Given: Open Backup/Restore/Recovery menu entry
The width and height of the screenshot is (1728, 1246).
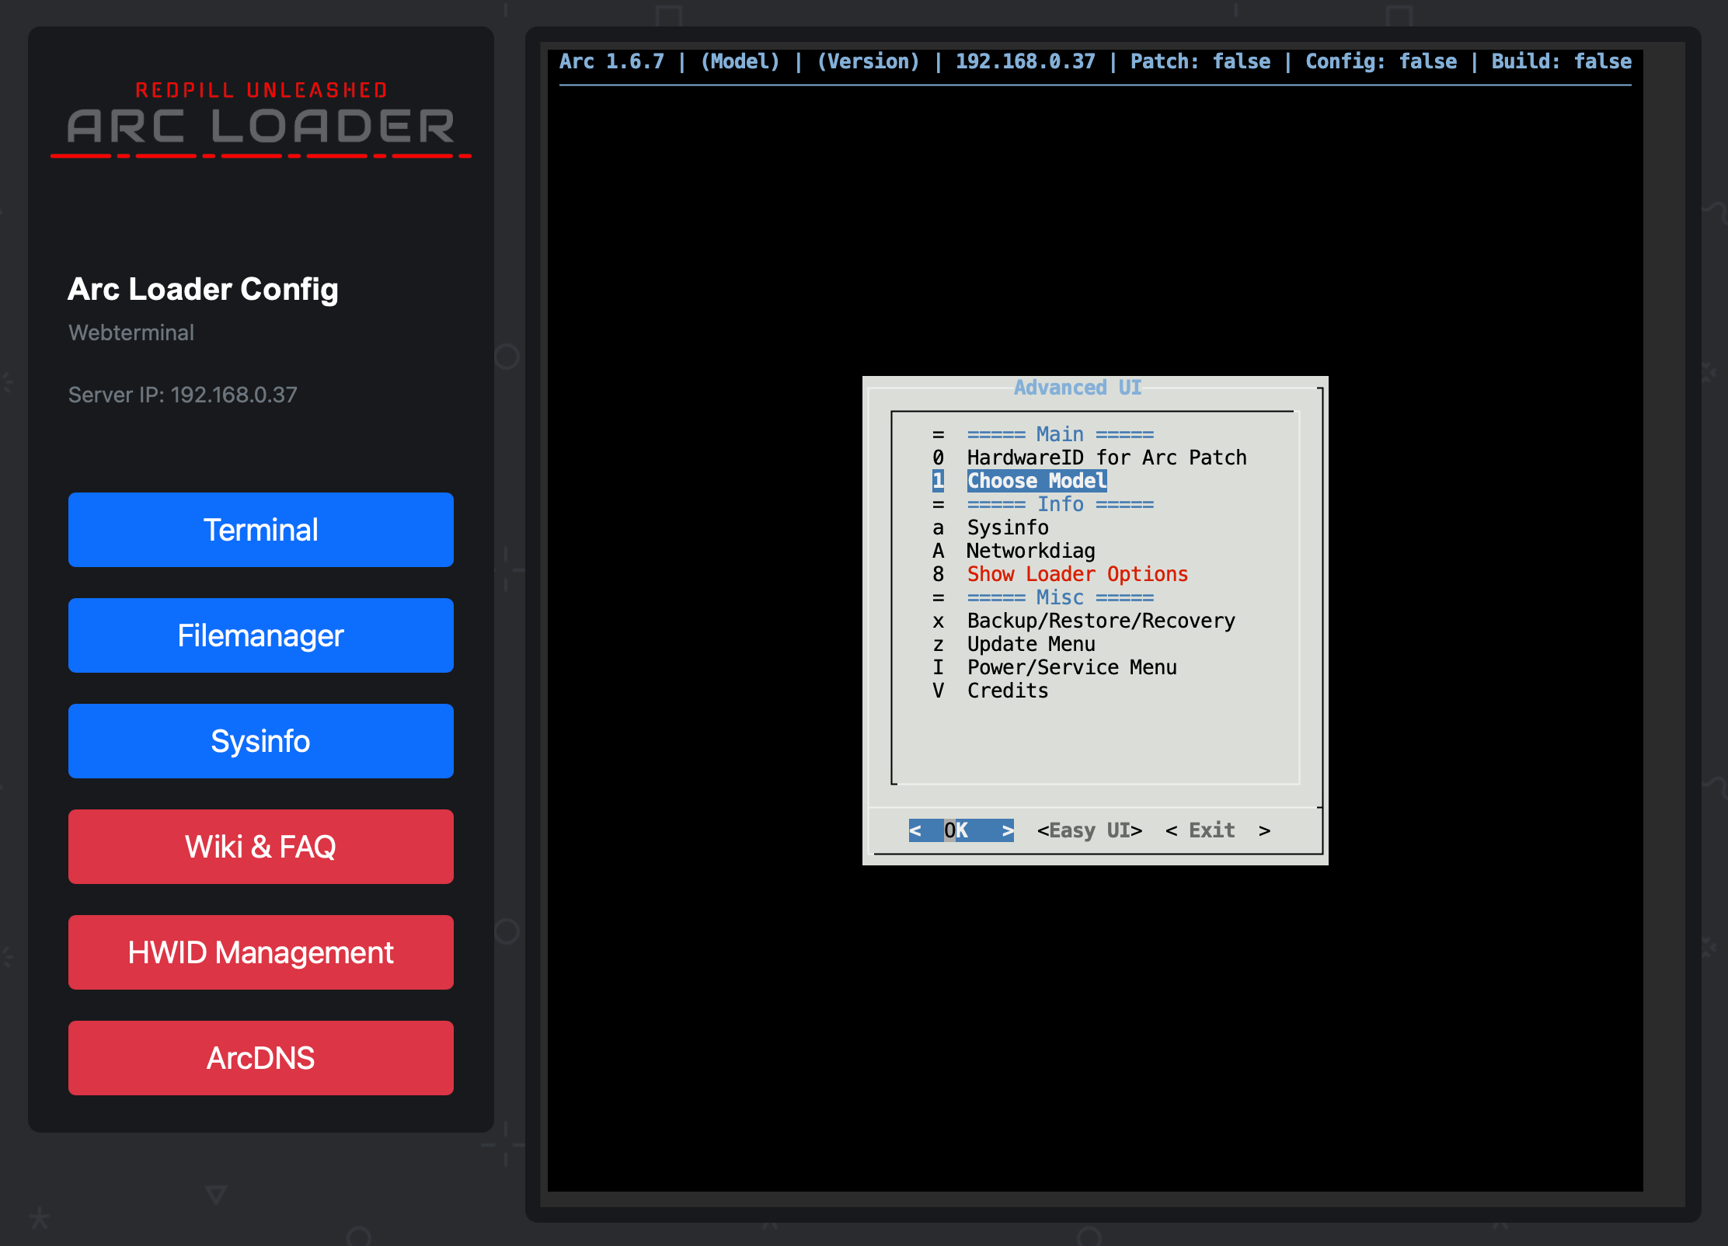Looking at the screenshot, I should (x=1100, y=621).
